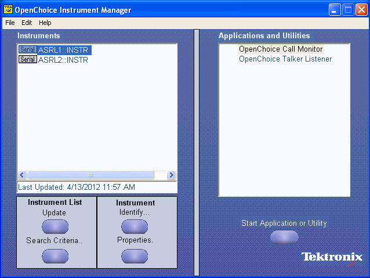Choose OpenChoice Call Monitor application
The height and width of the screenshot is (278, 370).
coord(281,49)
